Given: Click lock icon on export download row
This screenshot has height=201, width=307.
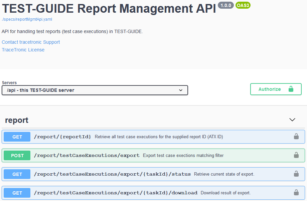Looking at the screenshot, I should coord(296,192).
